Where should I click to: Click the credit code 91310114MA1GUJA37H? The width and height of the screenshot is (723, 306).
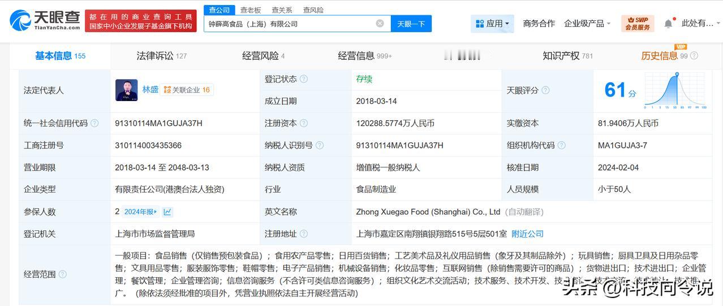coord(158,123)
